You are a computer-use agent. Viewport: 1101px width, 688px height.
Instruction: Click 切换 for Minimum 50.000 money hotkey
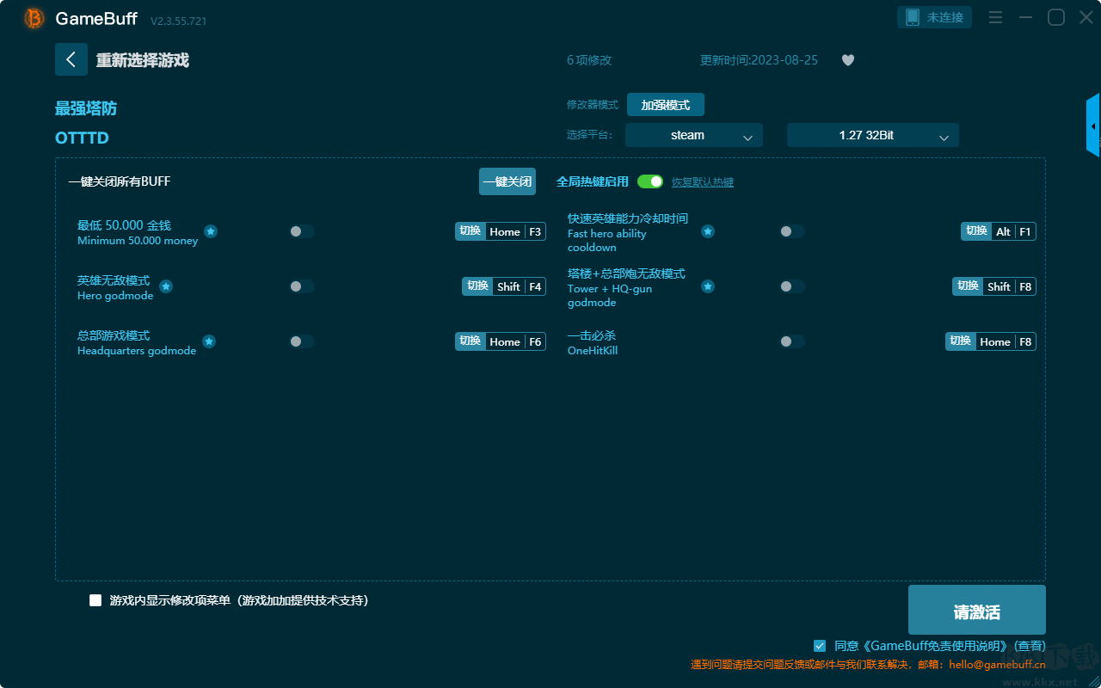point(471,231)
